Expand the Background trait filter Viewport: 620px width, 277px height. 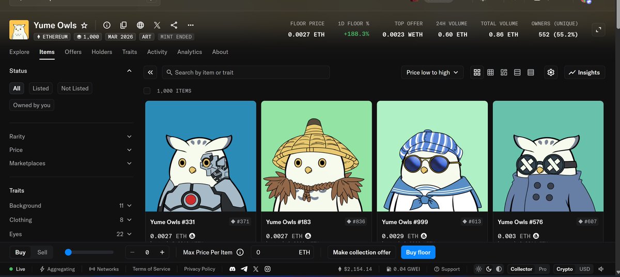pyautogui.click(x=71, y=206)
